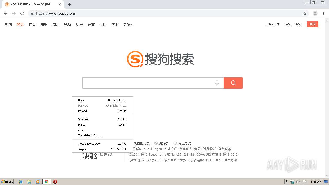Image resolution: width=329 pixels, height=185 pixels.
Task: Click the red Opera taskbar icon
Action: [55, 182]
